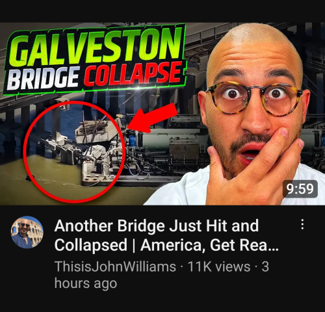Click the white "BRIDGE" word in thumbnail

click(42, 79)
